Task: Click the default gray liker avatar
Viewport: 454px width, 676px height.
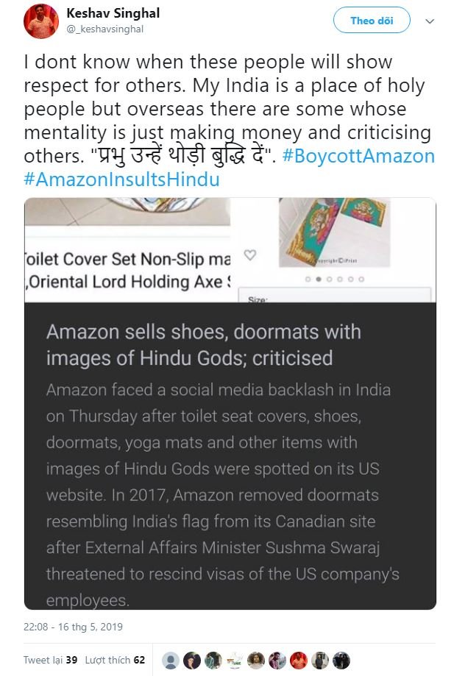Action: (x=171, y=660)
